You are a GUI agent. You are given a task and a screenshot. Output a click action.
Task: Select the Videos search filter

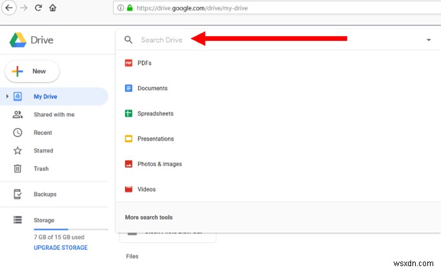pos(147,189)
